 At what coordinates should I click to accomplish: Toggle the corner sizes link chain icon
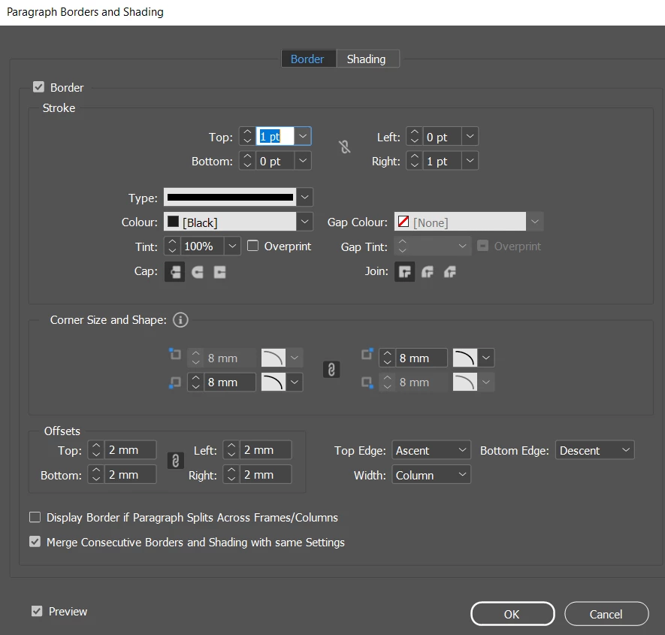(331, 370)
